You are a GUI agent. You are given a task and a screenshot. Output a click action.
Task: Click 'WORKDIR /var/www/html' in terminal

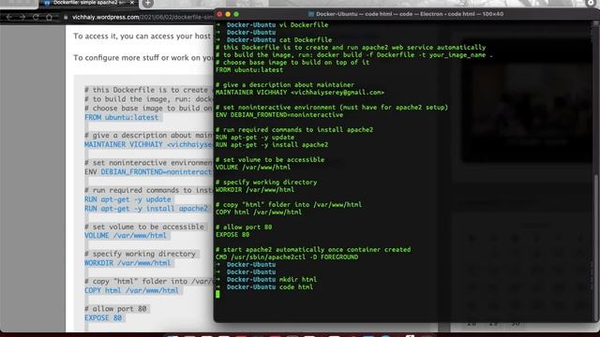point(255,189)
